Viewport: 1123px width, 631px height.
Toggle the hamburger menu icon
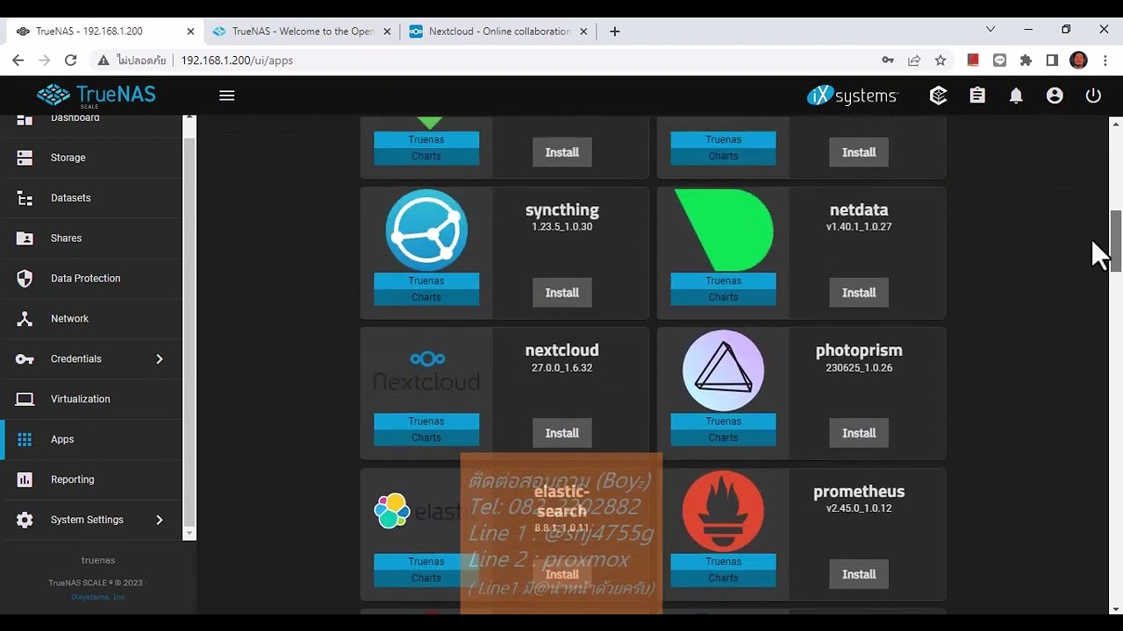coord(227,96)
